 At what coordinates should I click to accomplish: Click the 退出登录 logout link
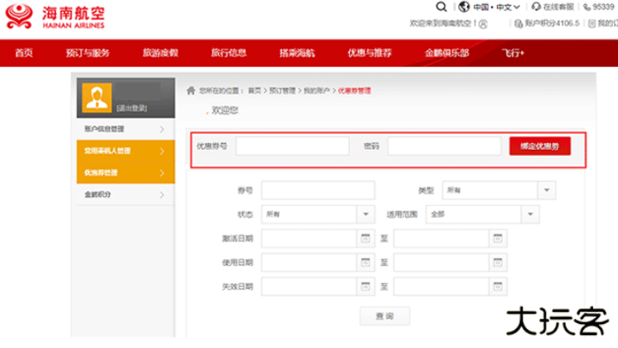(x=131, y=107)
